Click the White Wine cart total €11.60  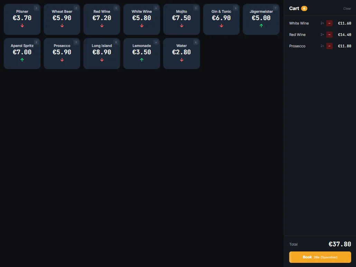[344, 23]
